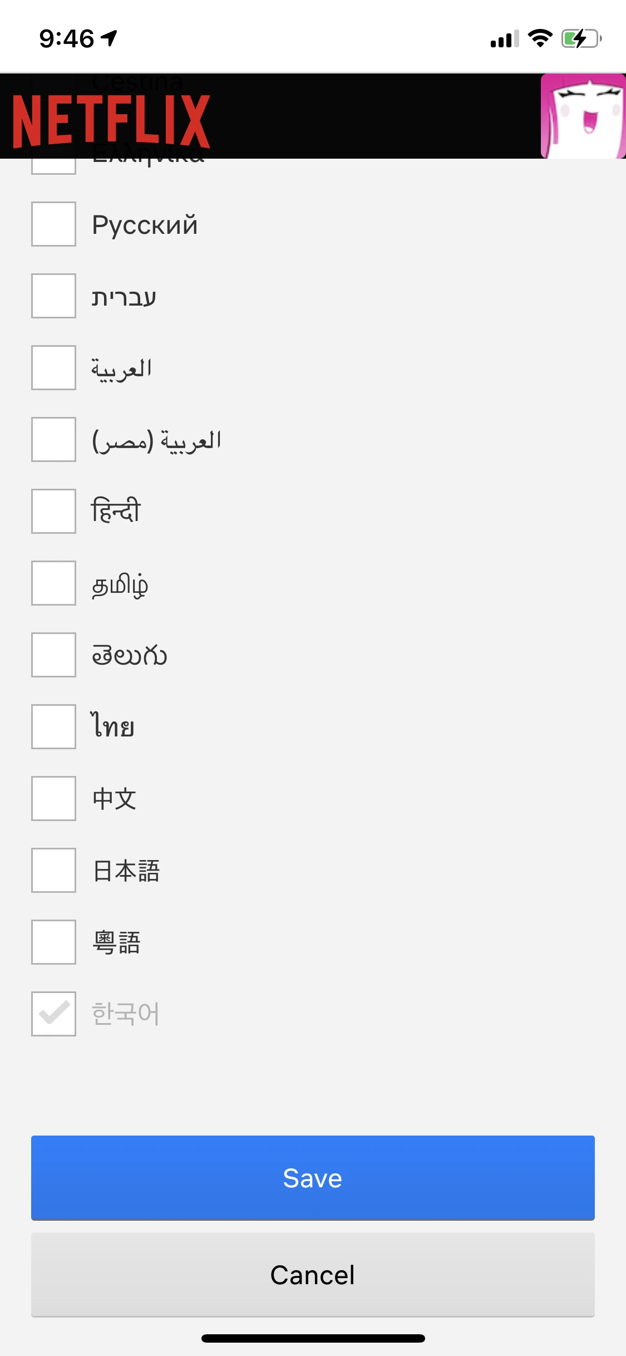
Task: Check the தமிழ் option
Action: [x=53, y=584]
